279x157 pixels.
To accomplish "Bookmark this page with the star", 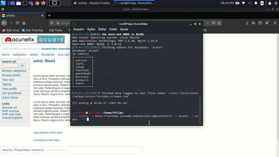I will (x=219, y=23).
